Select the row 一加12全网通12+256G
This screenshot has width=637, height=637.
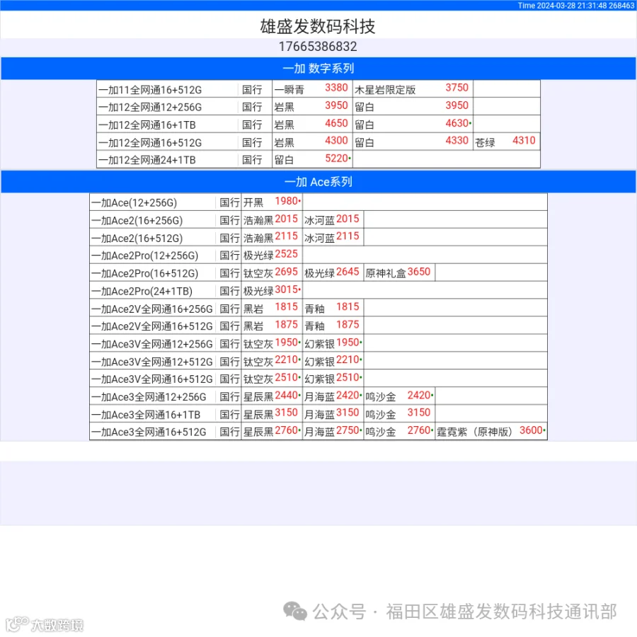coord(318,106)
